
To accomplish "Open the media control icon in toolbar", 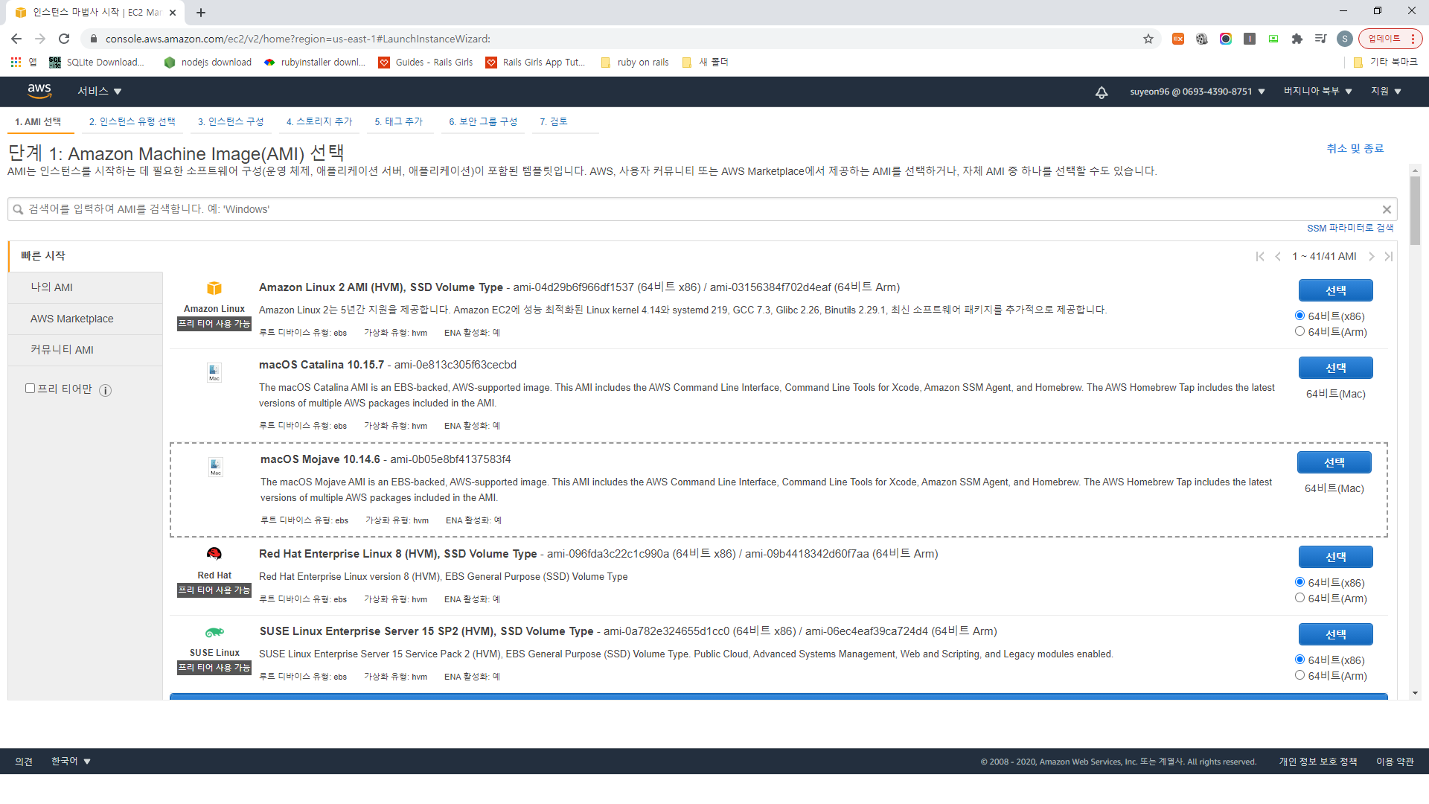I will coord(1321,39).
